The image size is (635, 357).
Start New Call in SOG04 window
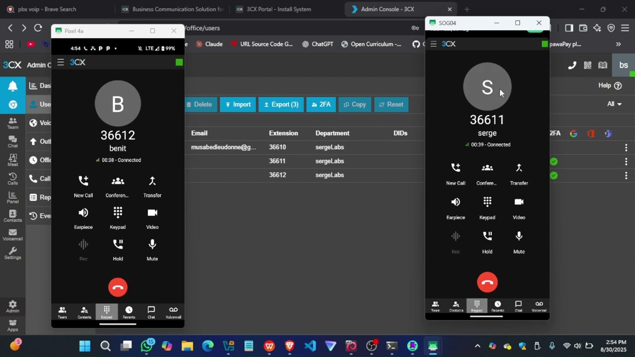(455, 174)
